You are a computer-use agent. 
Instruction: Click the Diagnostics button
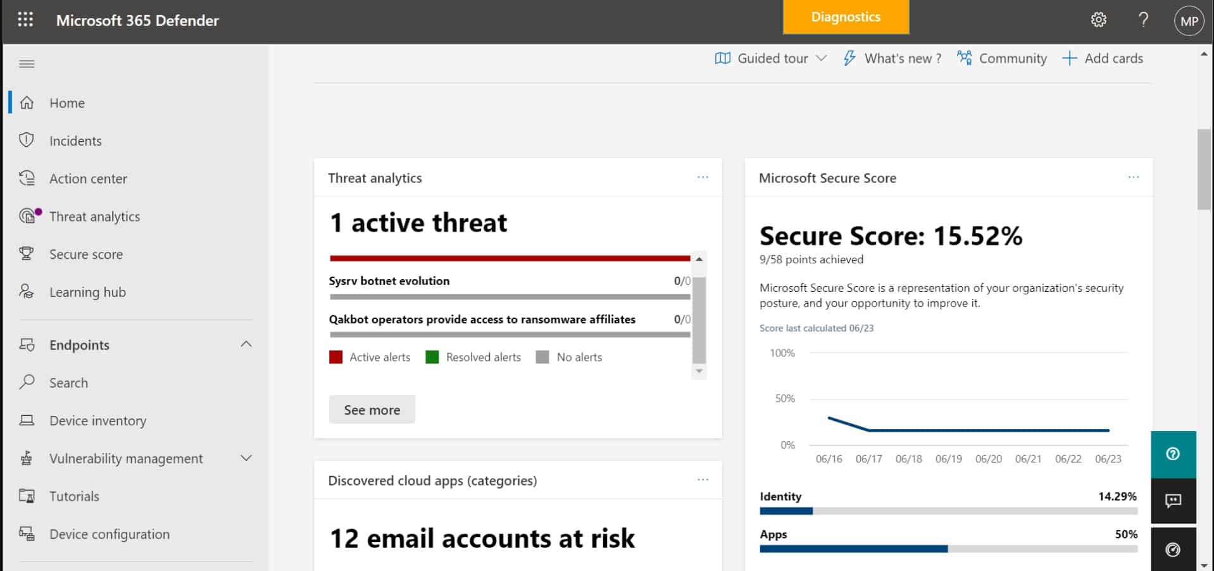coord(846,17)
